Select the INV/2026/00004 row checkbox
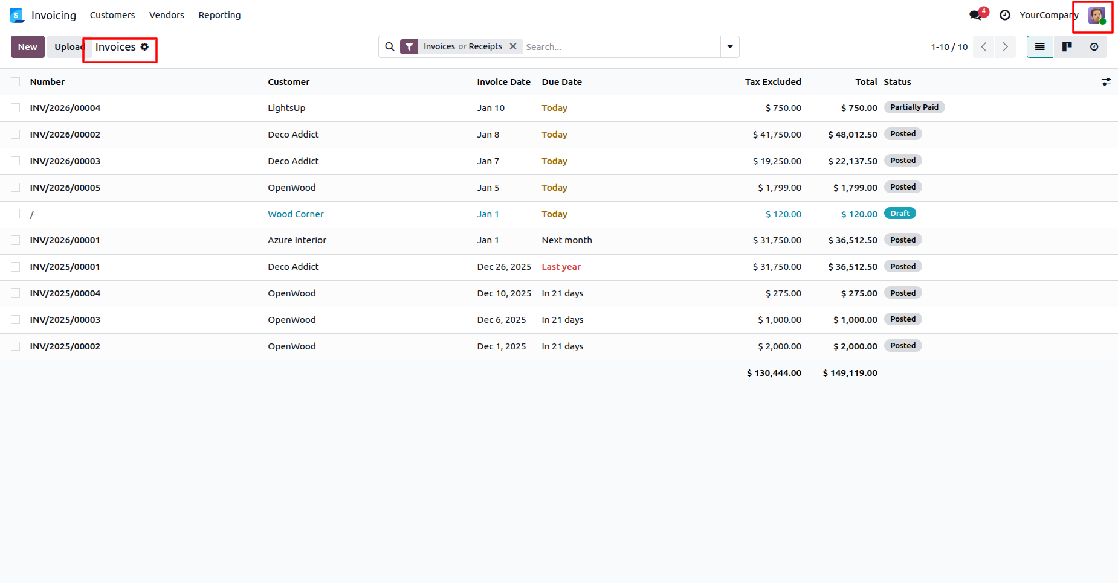The width and height of the screenshot is (1118, 583). (x=16, y=108)
